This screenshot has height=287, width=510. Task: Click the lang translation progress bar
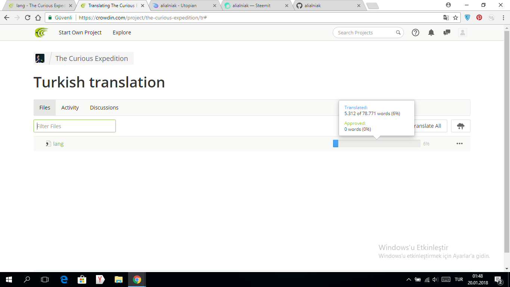tap(376, 143)
